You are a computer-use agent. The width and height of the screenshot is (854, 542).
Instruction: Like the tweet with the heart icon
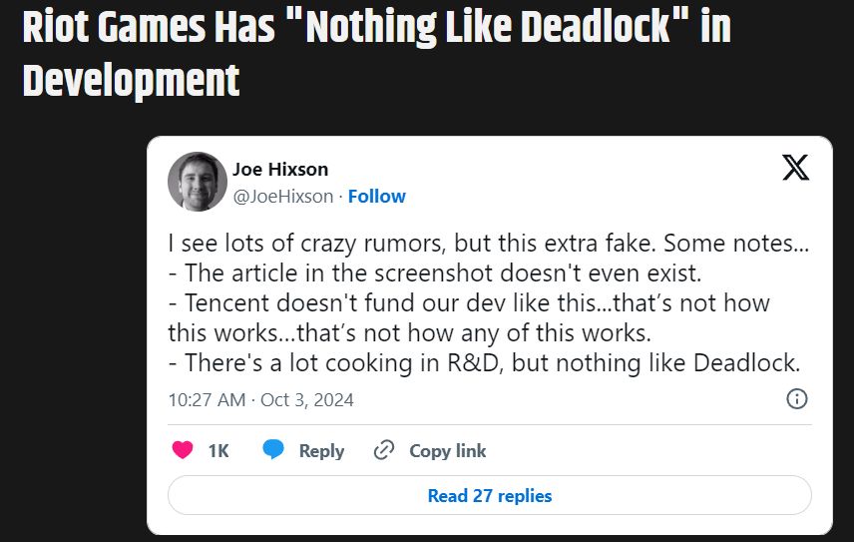tap(183, 450)
